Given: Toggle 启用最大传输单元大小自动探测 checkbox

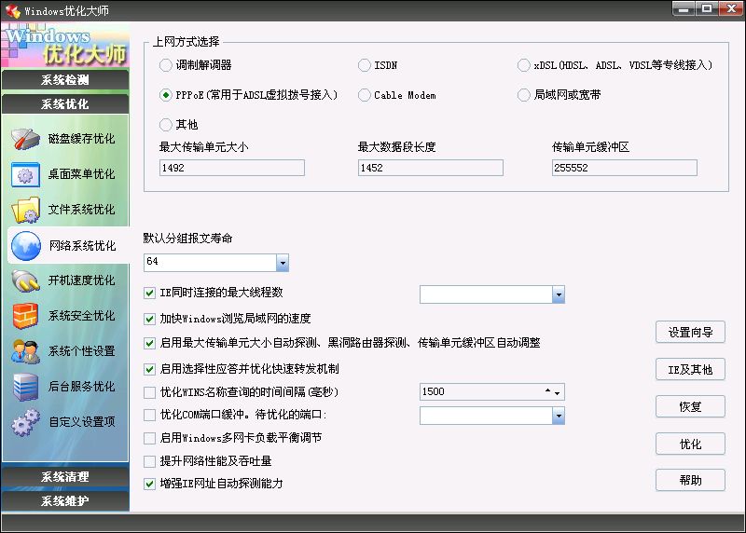Looking at the screenshot, I should point(149,343).
